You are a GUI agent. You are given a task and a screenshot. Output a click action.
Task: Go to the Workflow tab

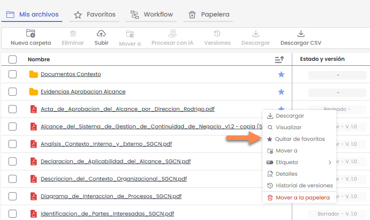point(152,15)
